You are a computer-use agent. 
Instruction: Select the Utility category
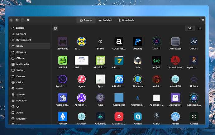click(30, 46)
